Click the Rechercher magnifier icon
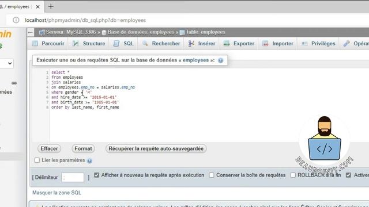The width and height of the screenshot is (369, 207). tap(145, 44)
